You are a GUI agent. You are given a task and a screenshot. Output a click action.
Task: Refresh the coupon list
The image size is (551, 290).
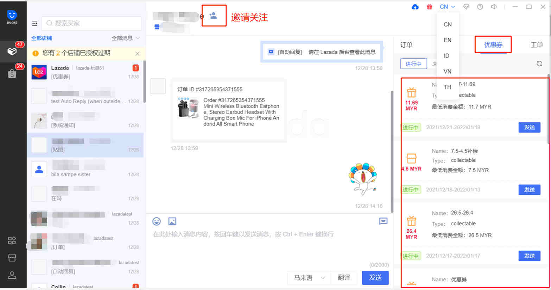coord(539,64)
